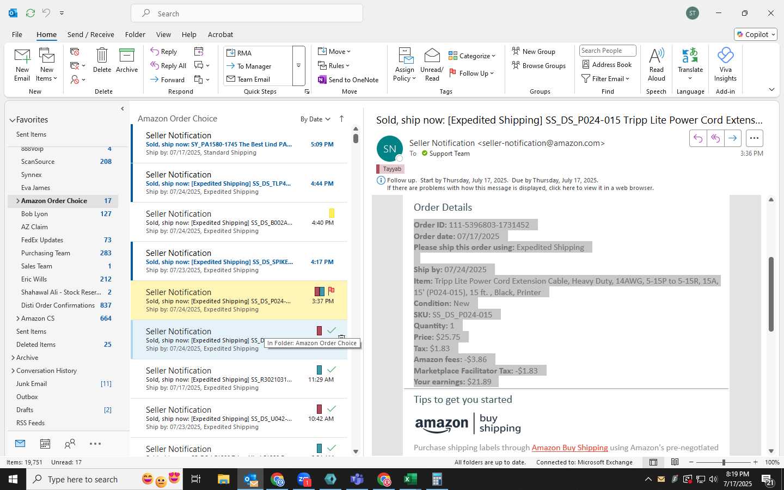Switch to the Send / Receive tab
Screen dimensions: 784x490
[x=91, y=34]
